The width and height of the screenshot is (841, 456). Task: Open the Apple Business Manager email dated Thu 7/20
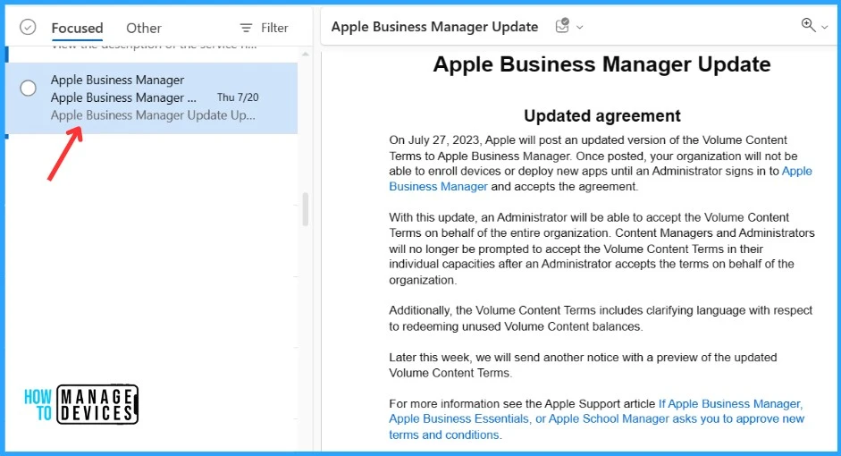click(153, 97)
